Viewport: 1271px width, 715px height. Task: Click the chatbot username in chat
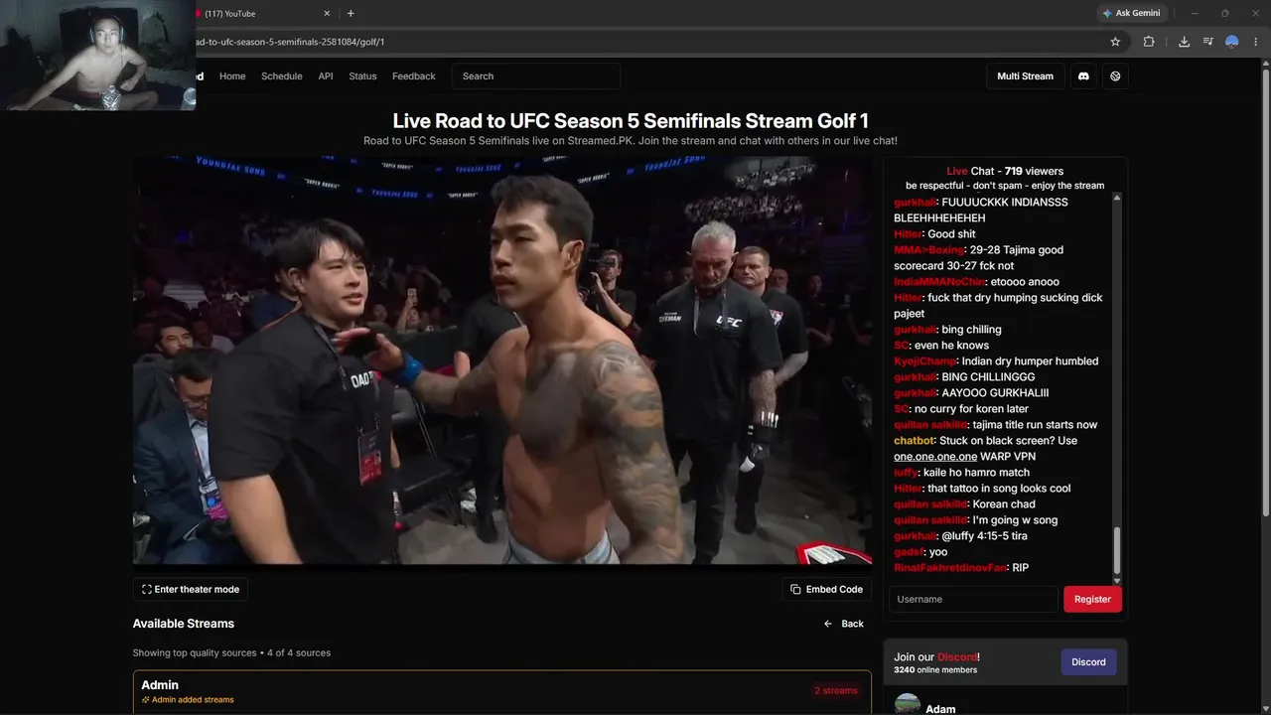click(914, 441)
